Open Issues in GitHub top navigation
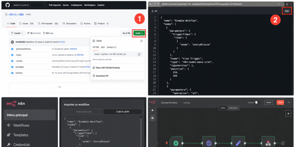Viewport: 295px width, 147px height. coord(66,5)
